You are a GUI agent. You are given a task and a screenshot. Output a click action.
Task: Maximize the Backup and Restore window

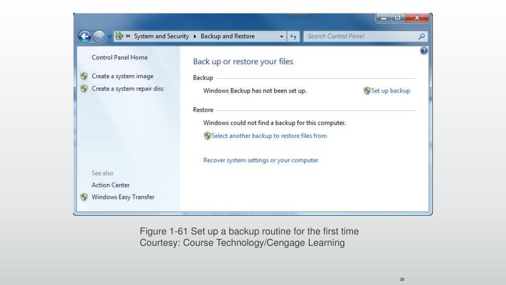tap(398, 18)
